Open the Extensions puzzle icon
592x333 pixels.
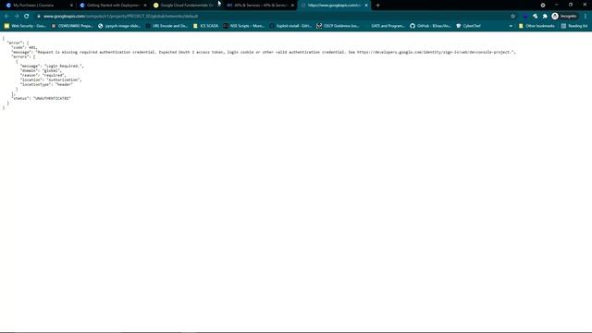(545, 17)
